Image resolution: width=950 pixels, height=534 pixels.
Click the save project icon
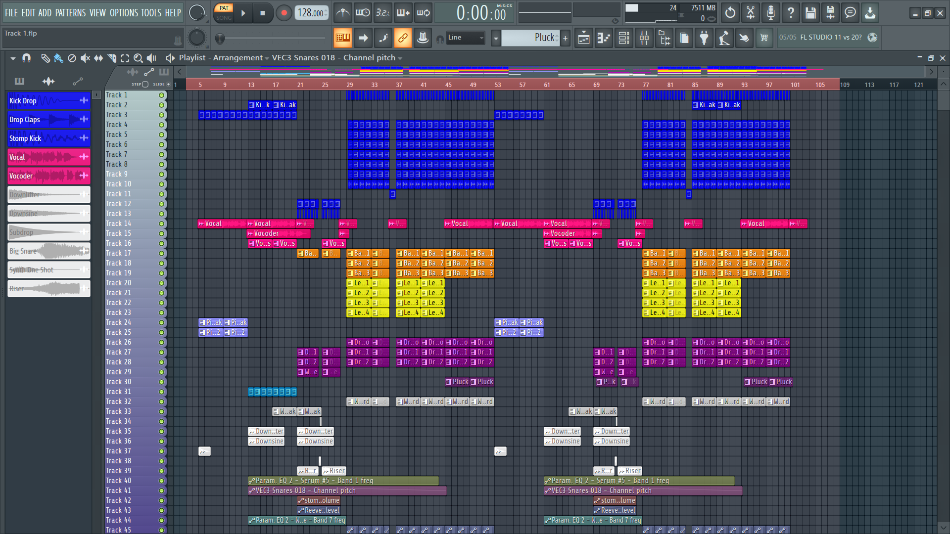click(810, 13)
